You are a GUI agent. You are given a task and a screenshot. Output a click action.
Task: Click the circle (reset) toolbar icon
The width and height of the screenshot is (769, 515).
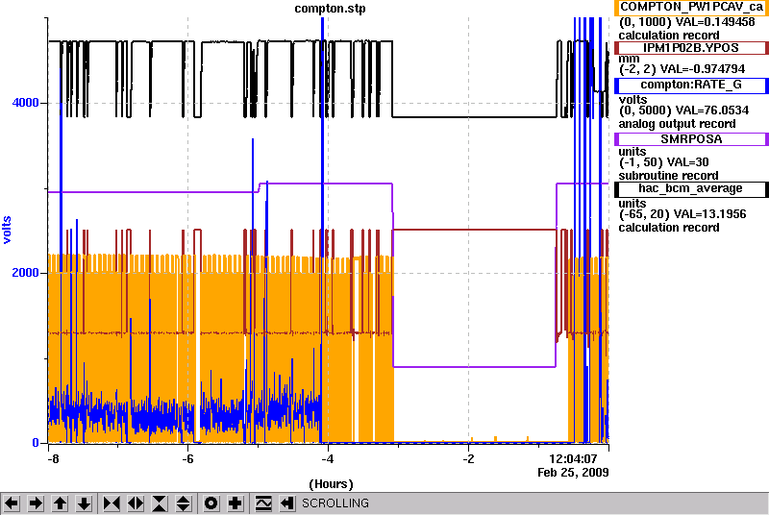click(x=211, y=503)
